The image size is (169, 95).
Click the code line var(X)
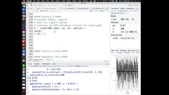(38, 31)
